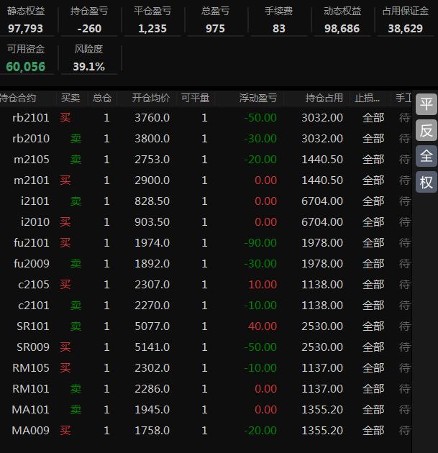This screenshot has width=438, height=453.
Task: Select the m2101 contract row
Action: point(206,180)
